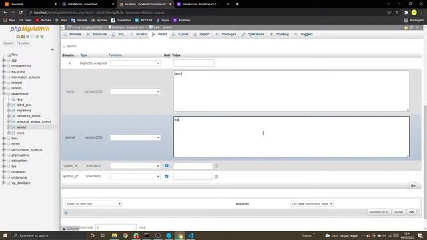Click the id value input field
This screenshot has height=240, width=427.
tap(193, 63)
